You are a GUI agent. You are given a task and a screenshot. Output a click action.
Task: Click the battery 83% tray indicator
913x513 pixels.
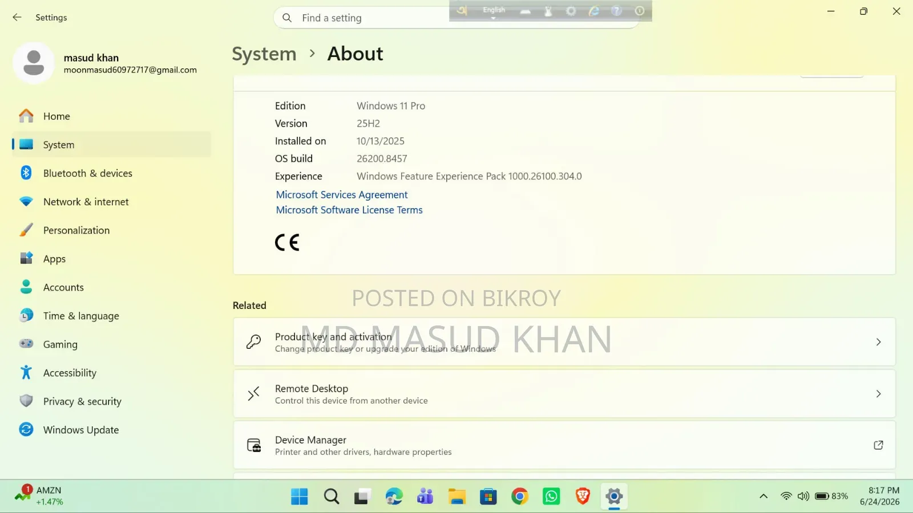pos(831,496)
